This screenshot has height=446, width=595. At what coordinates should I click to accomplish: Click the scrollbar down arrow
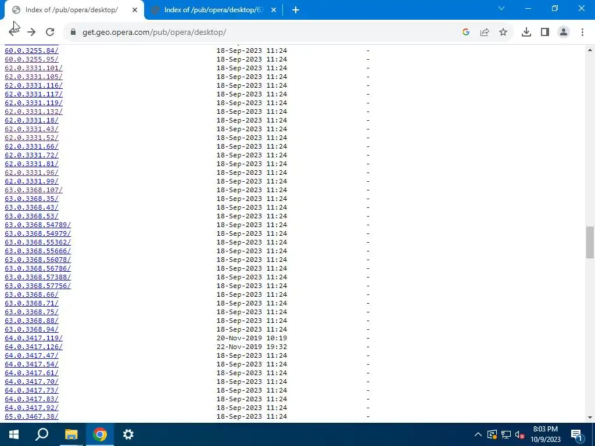[590, 418]
